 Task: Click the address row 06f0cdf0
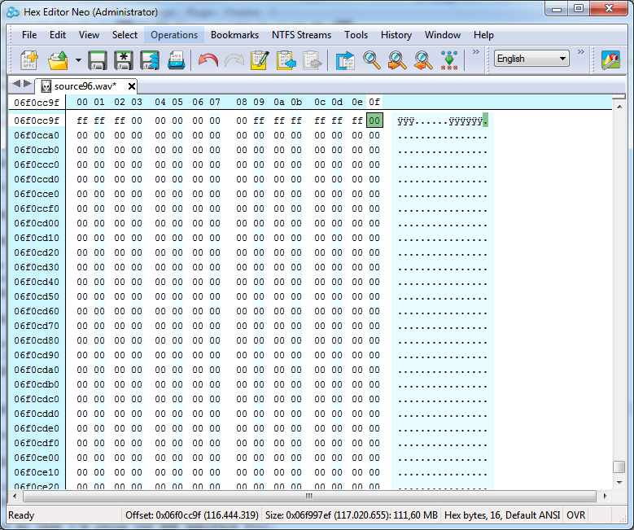[x=37, y=443]
